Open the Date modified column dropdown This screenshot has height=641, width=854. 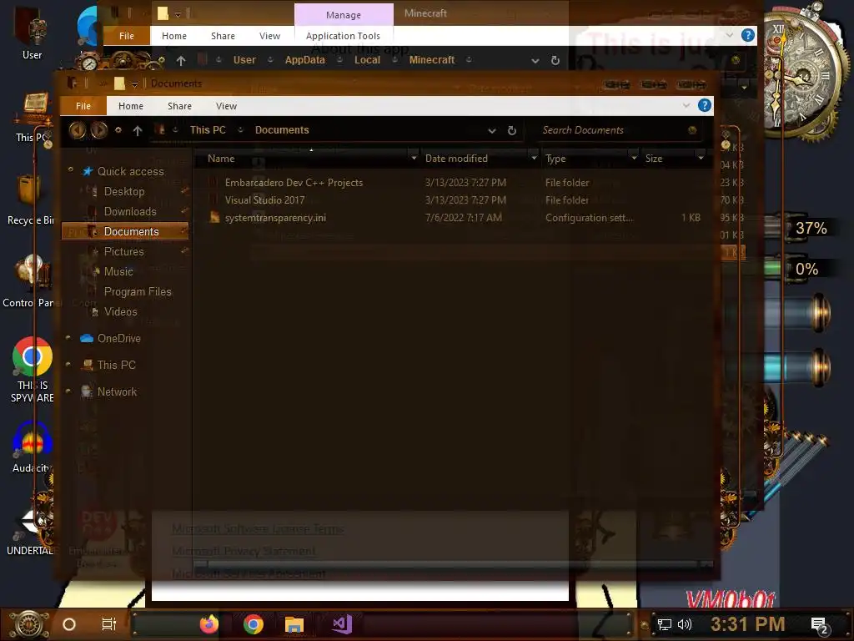point(534,158)
